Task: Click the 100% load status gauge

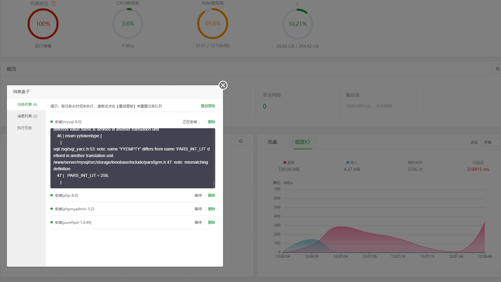Action: (x=43, y=24)
